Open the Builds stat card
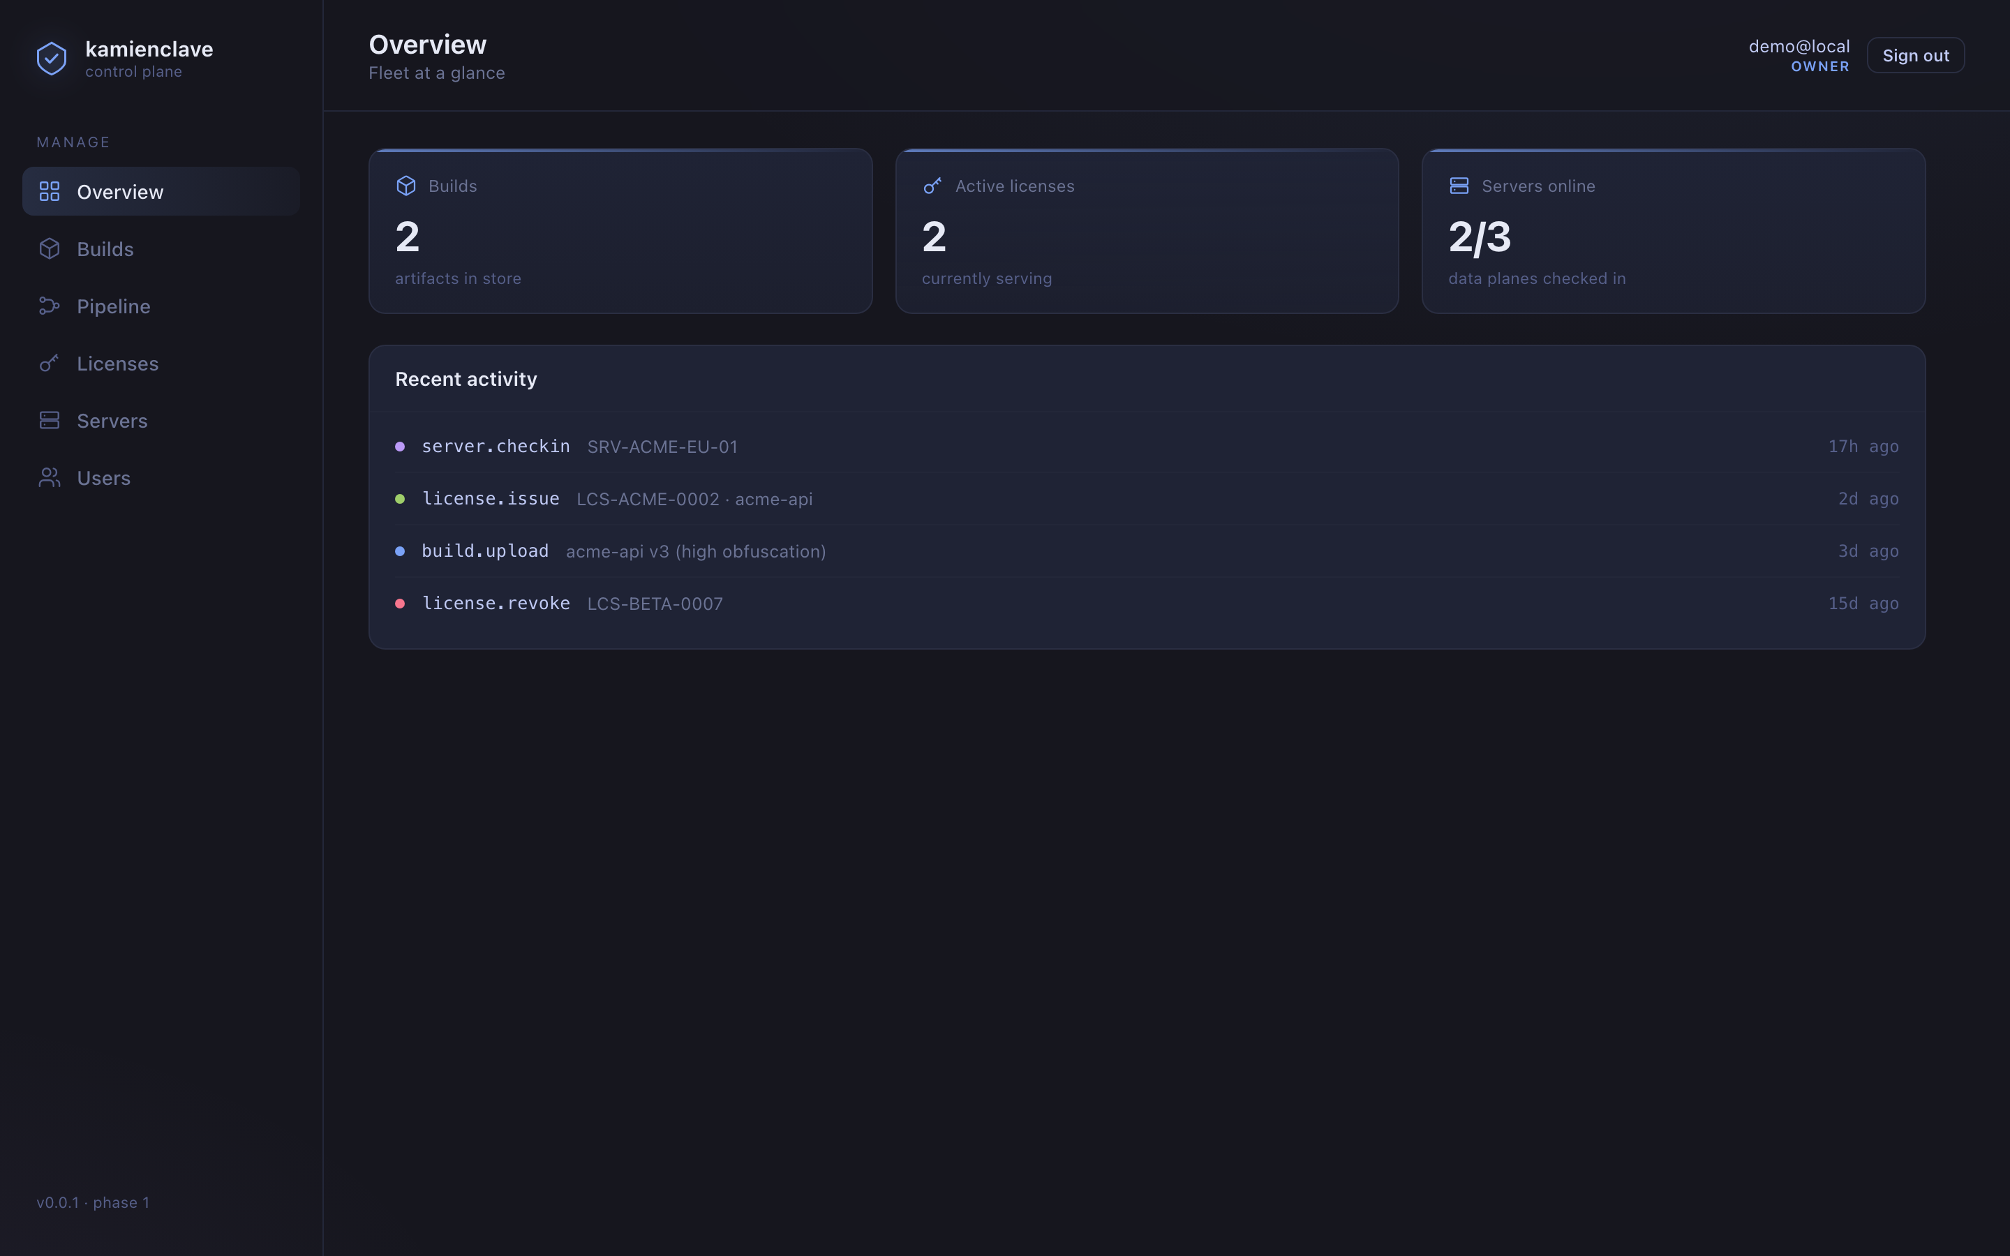 [x=620, y=231]
